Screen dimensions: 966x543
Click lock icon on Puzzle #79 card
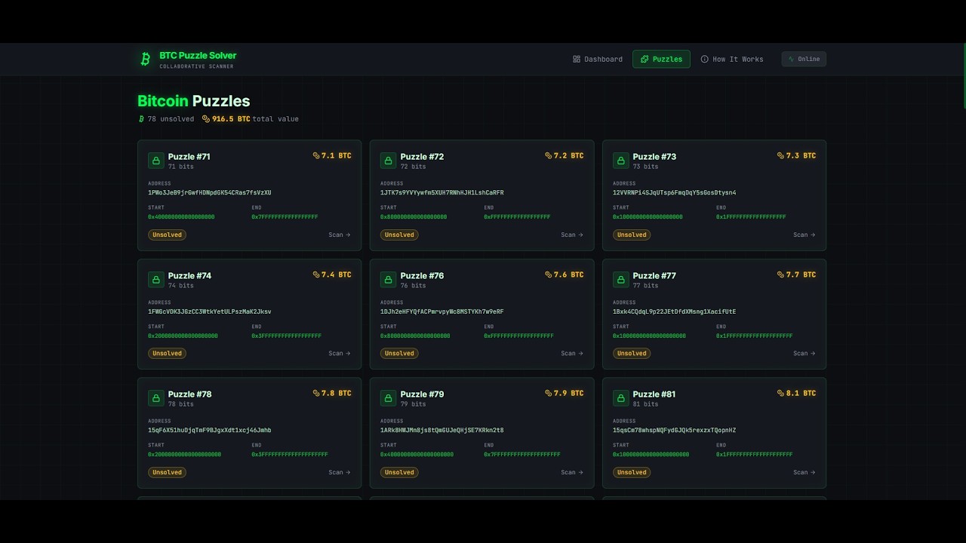tap(389, 398)
